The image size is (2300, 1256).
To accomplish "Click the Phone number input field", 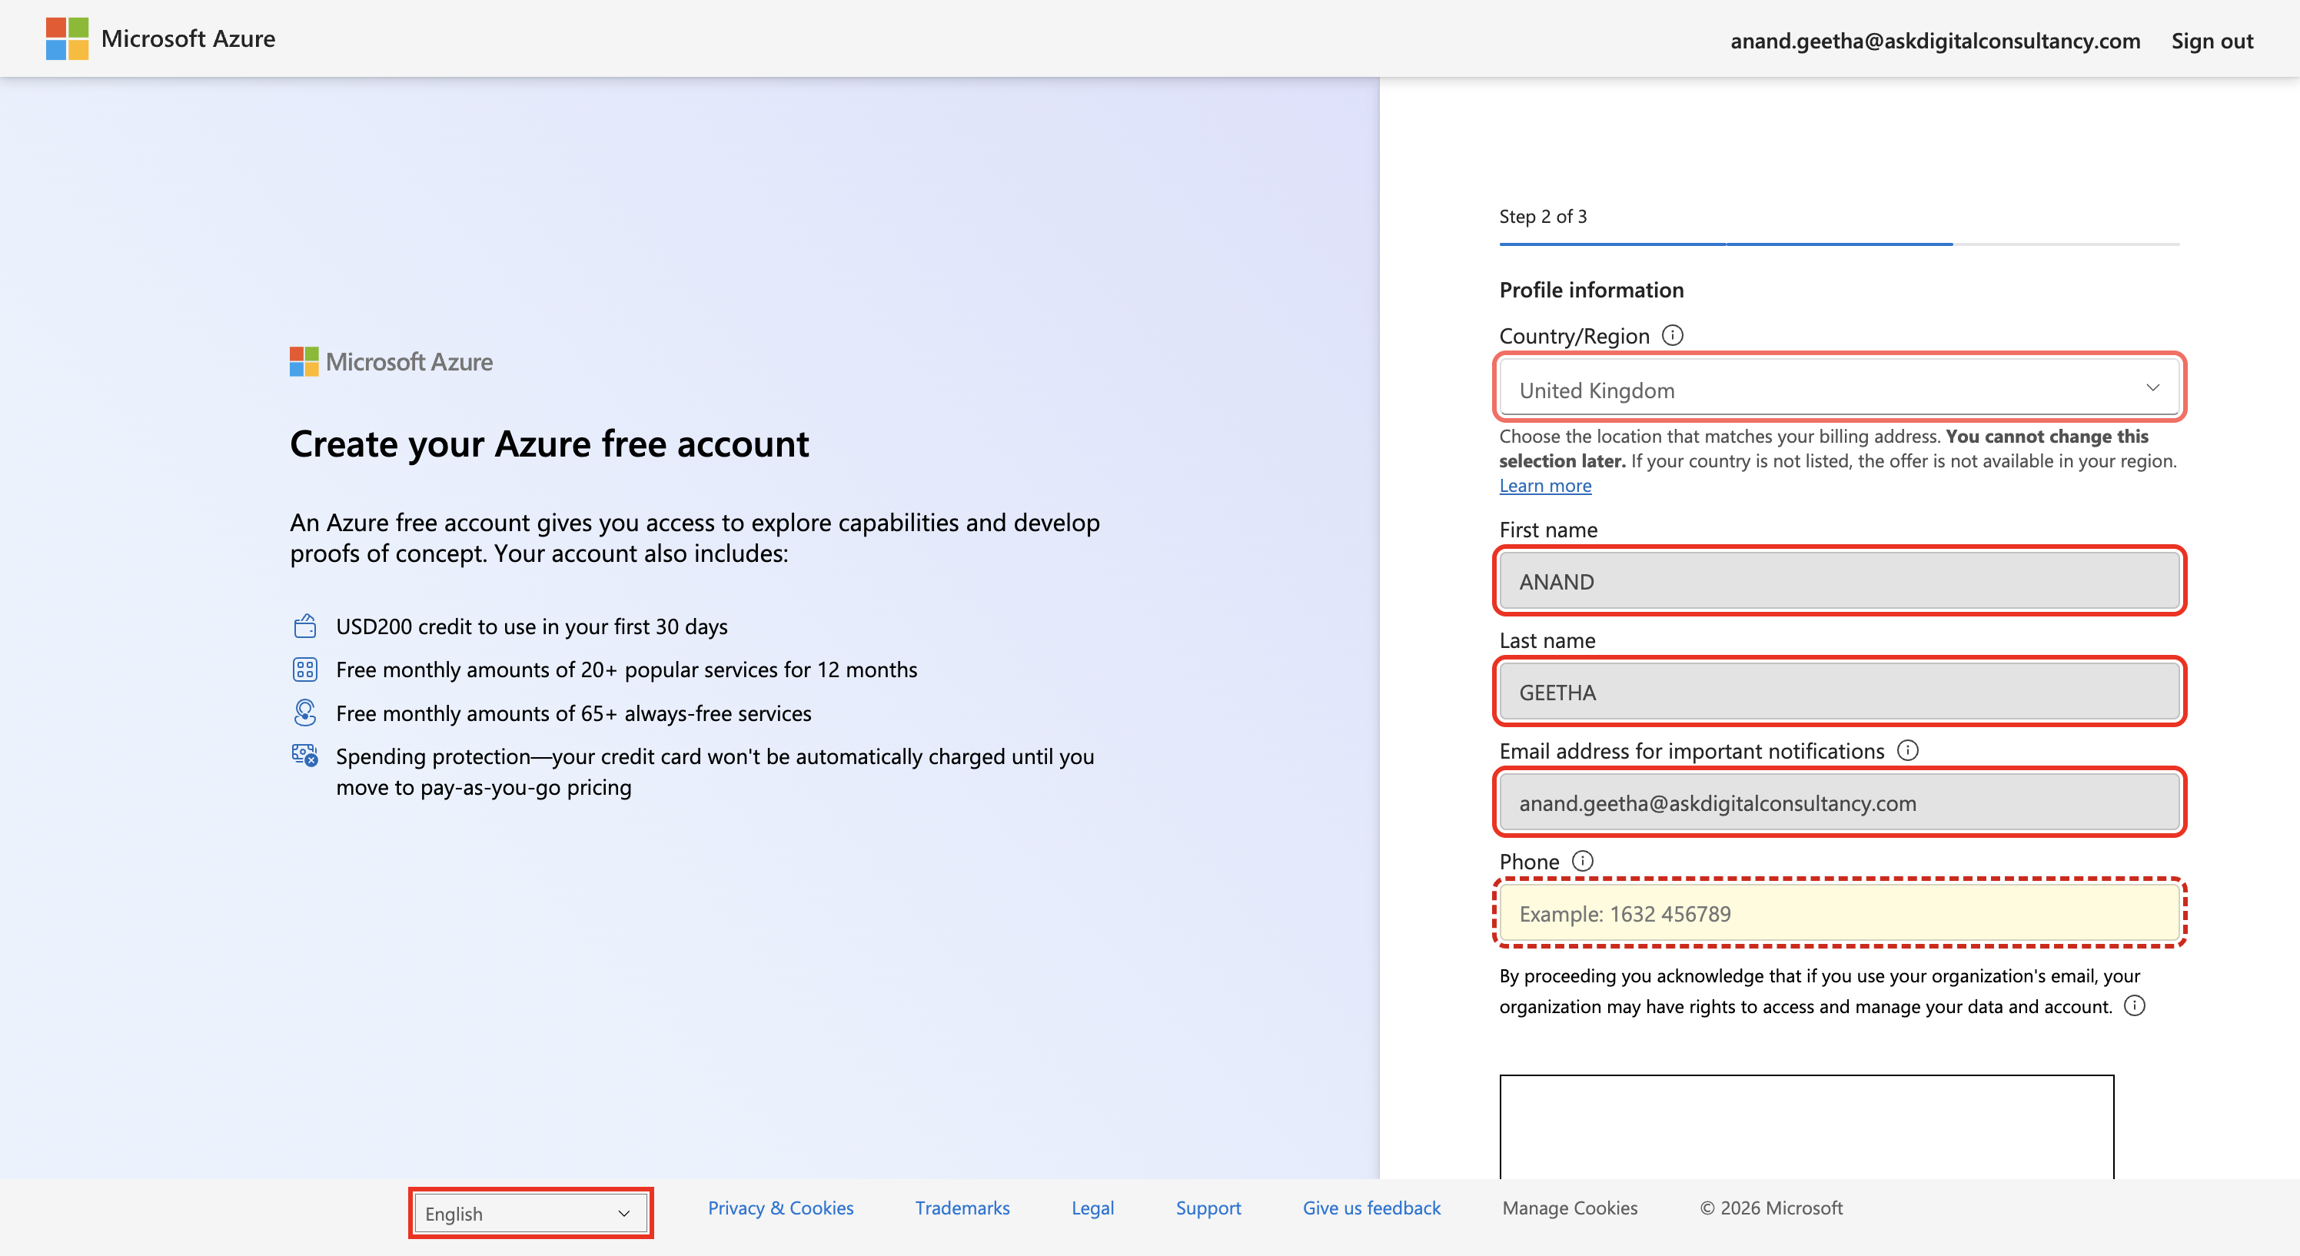I will point(1840,913).
